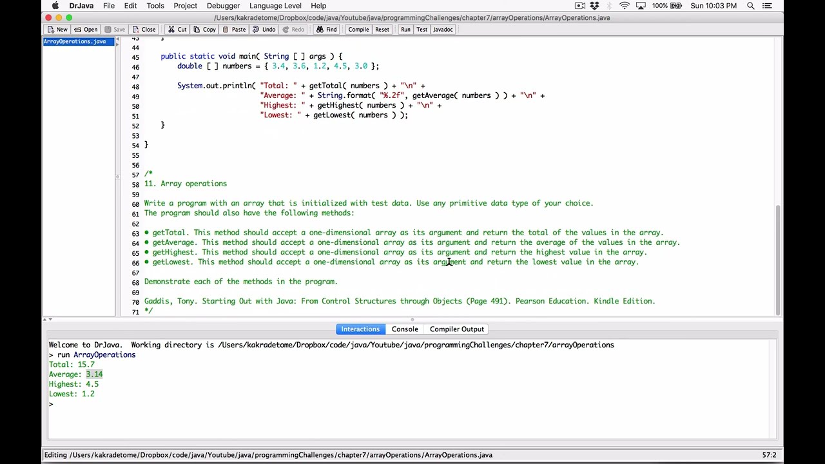The width and height of the screenshot is (825, 464).
Task: Open the Project menu
Action: pos(185,6)
